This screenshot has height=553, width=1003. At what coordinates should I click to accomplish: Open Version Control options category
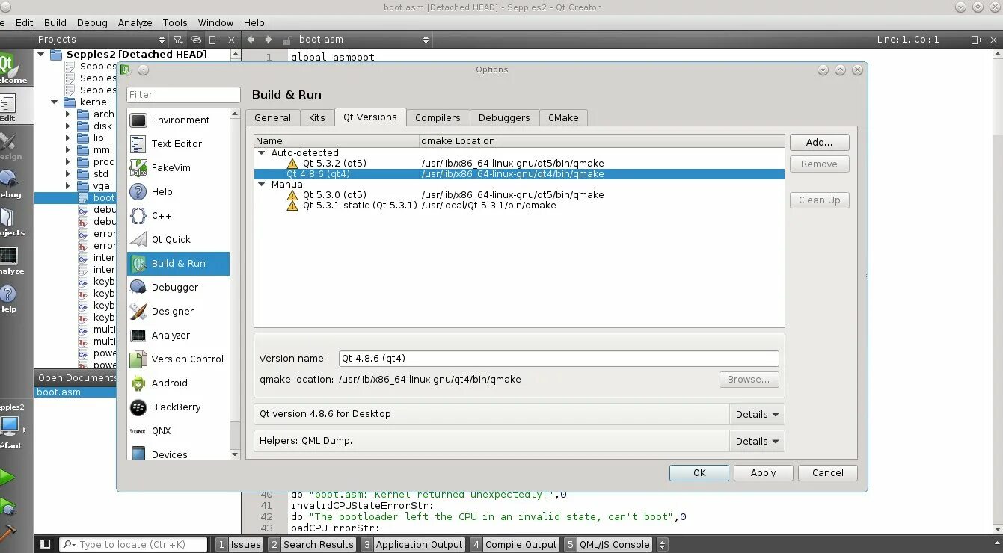178,359
